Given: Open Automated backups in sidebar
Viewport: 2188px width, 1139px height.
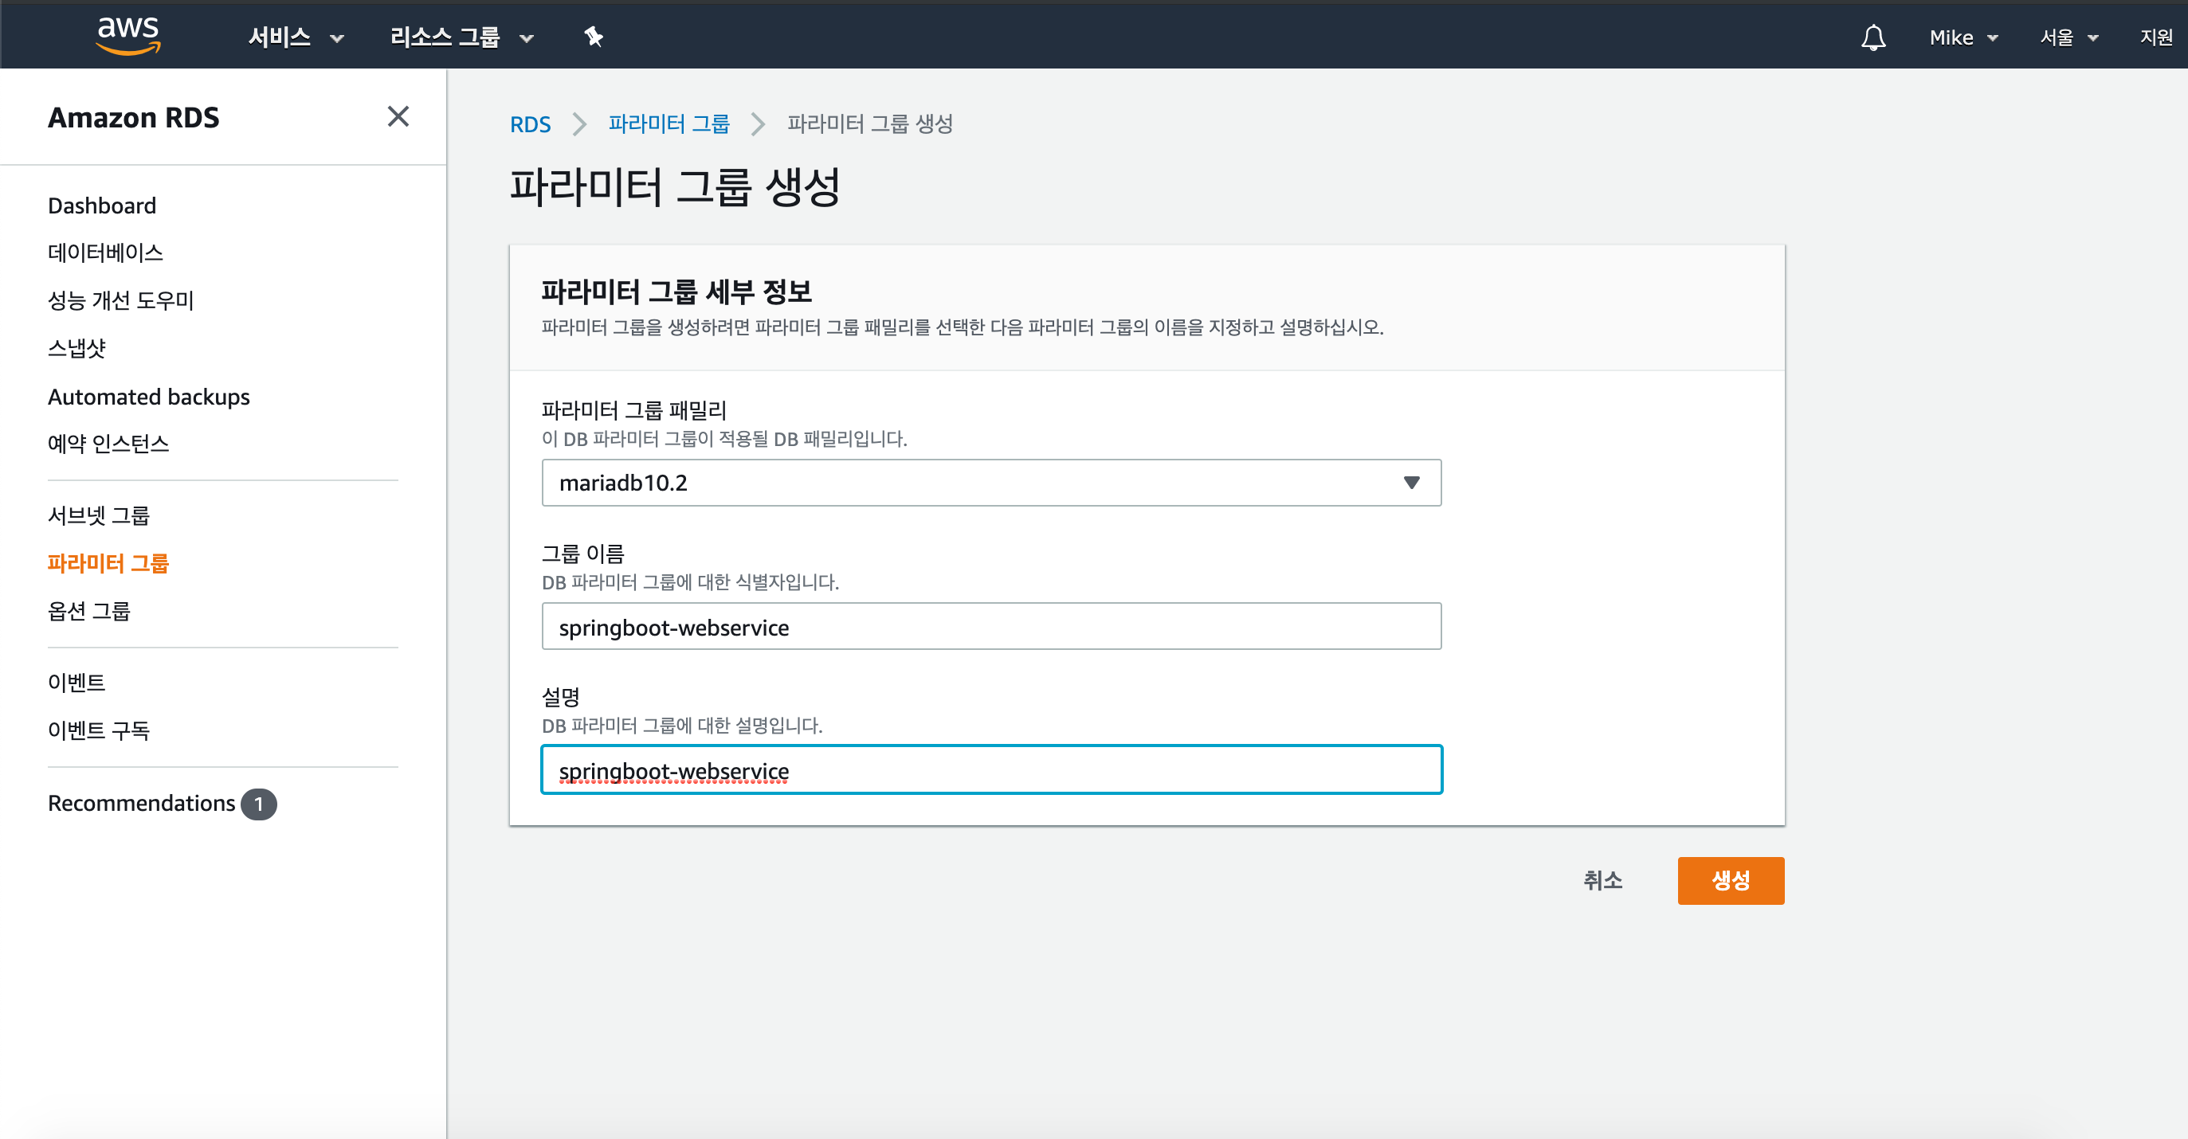Looking at the screenshot, I should (149, 397).
